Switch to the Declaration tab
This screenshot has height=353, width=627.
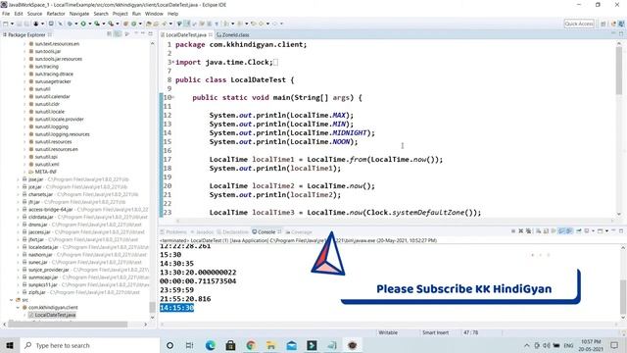(x=232, y=231)
